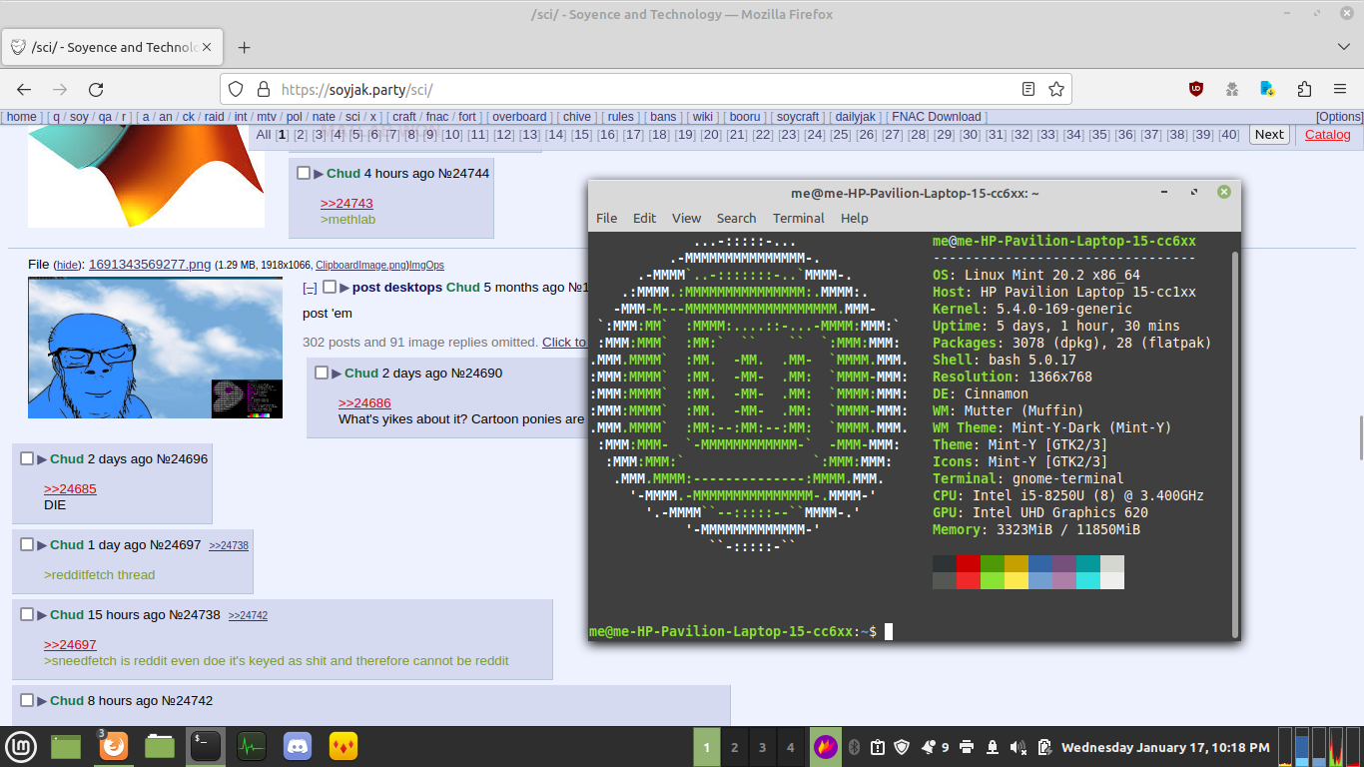Follow the >>24743 reply link
The height and width of the screenshot is (767, 1364).
346,203
